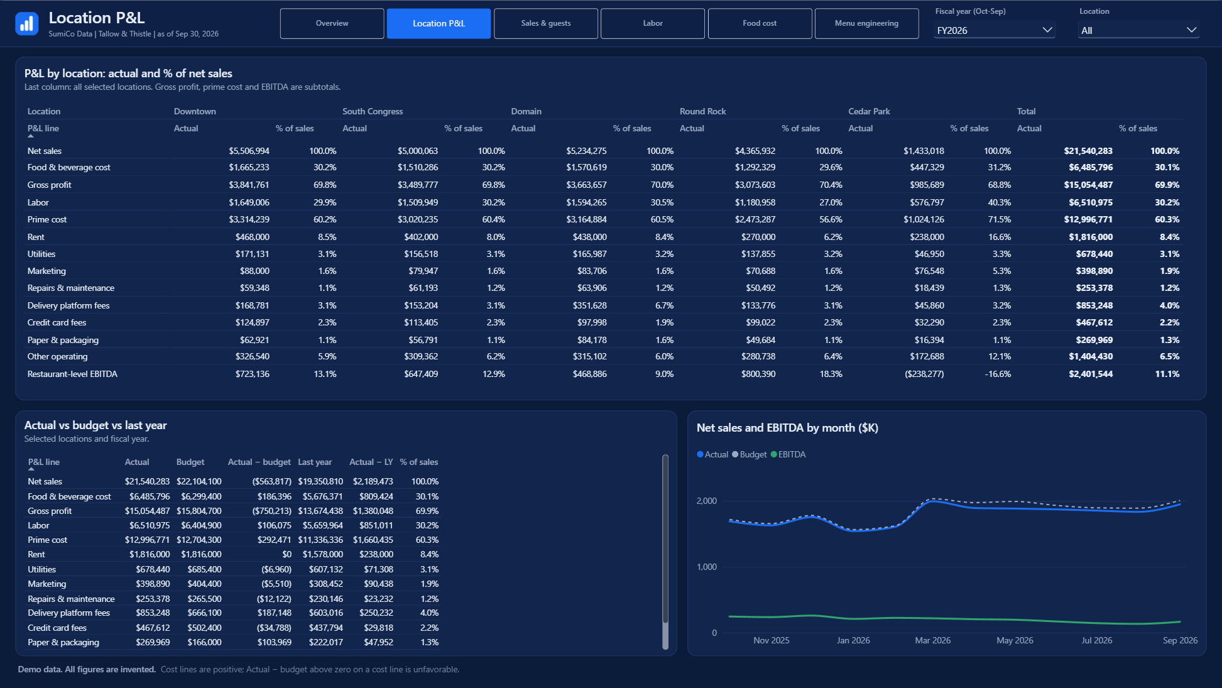Toggle the Actual legend marker in chart
The height and width of the screenshot is (688, 1222).
700,454
